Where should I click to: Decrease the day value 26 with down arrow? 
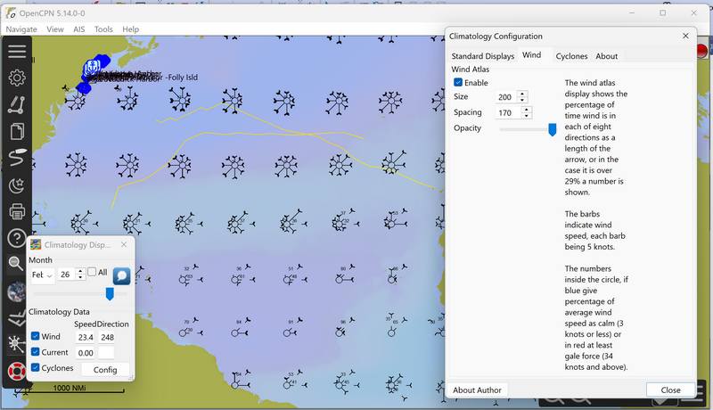click(80, 277)
